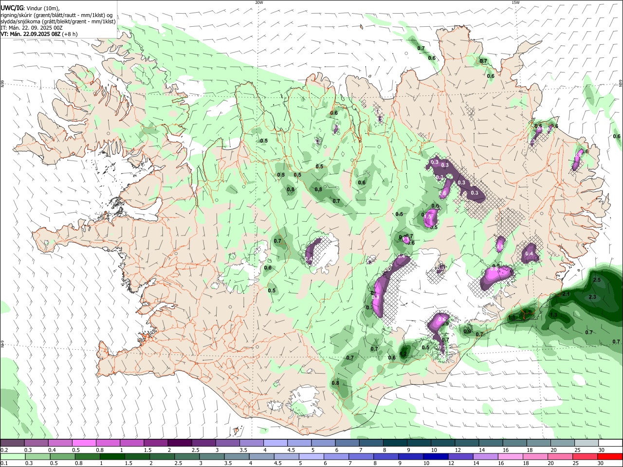Image resolution: width=623 pixels, height=467 pixels.
Task: Click the '0.2' label on the snow scale
Action: (x=4, y=450)
